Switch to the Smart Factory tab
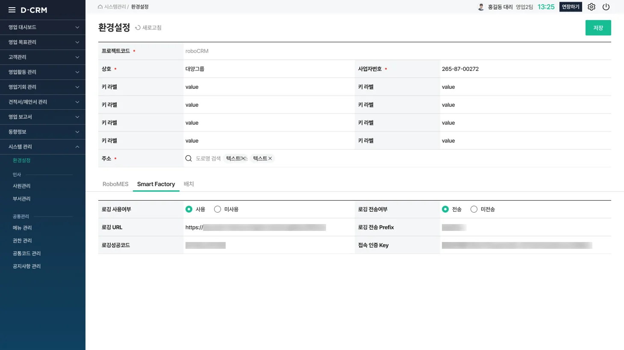This screenshot has width=624, height=350. 156,184
